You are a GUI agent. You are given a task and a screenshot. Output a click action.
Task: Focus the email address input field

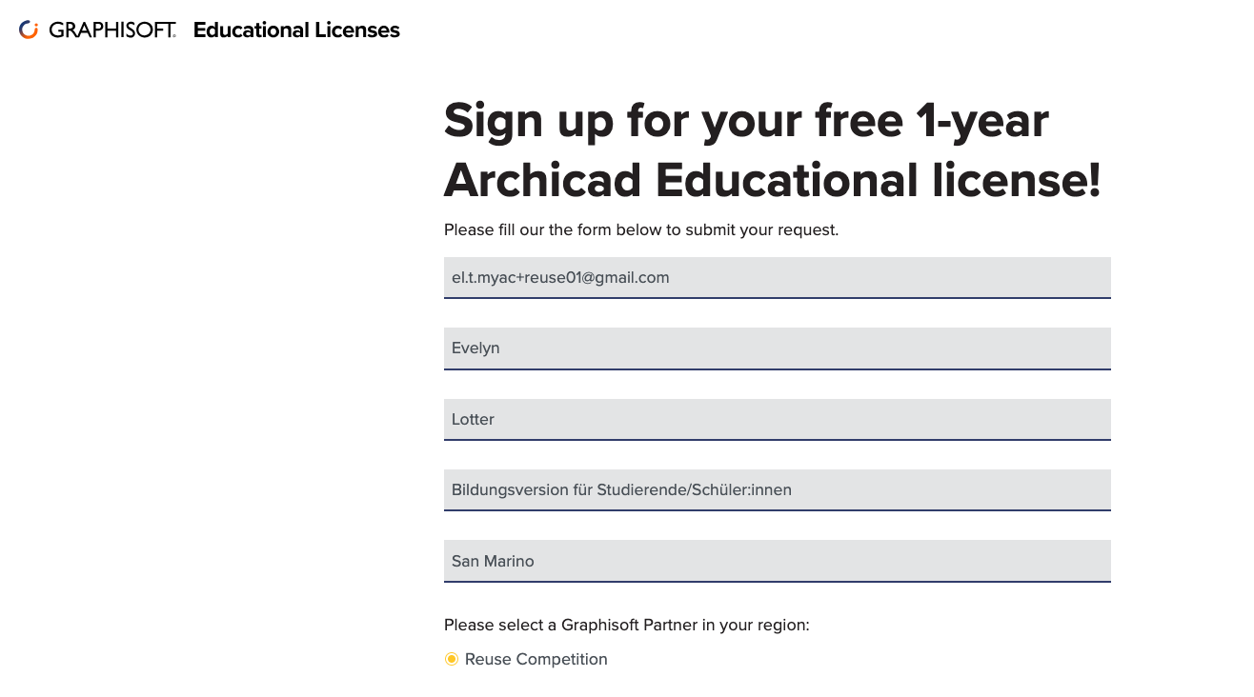click(x=777, y=278)
